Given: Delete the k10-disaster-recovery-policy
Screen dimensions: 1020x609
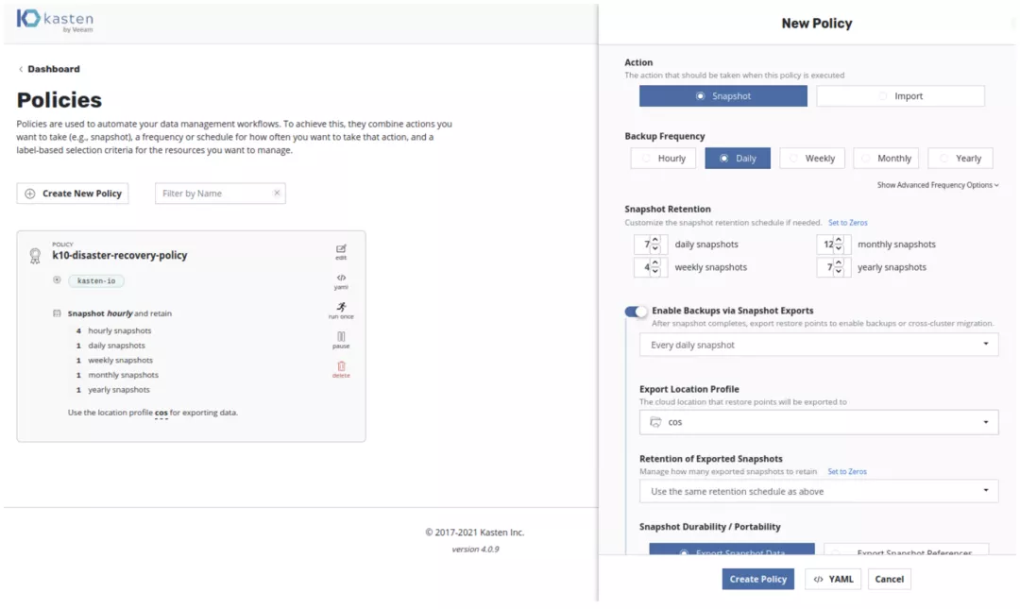Looking at the screenshot, I should pyautogui.click(x=341, y=368).
